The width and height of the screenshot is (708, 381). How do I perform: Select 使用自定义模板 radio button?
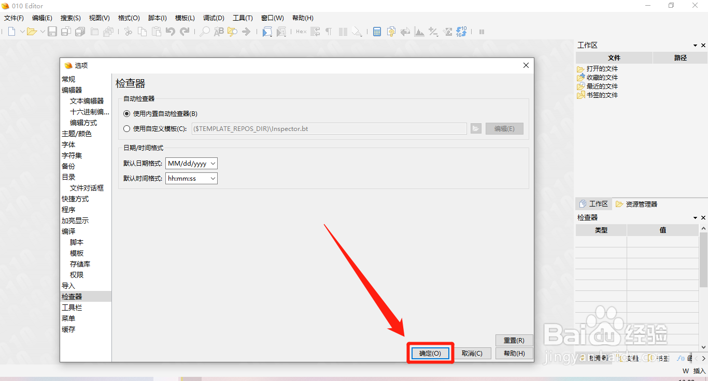point(127,128)
